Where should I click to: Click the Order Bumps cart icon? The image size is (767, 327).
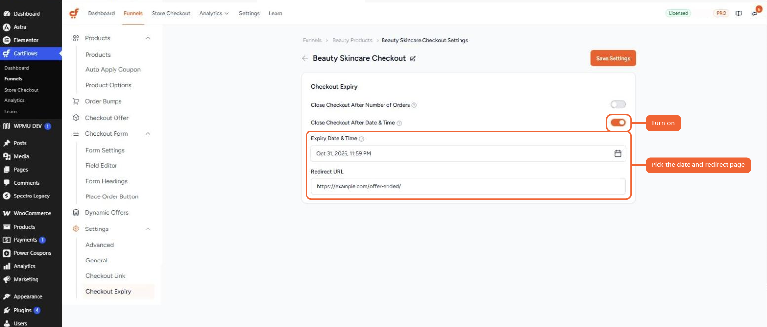pos(76,101)
